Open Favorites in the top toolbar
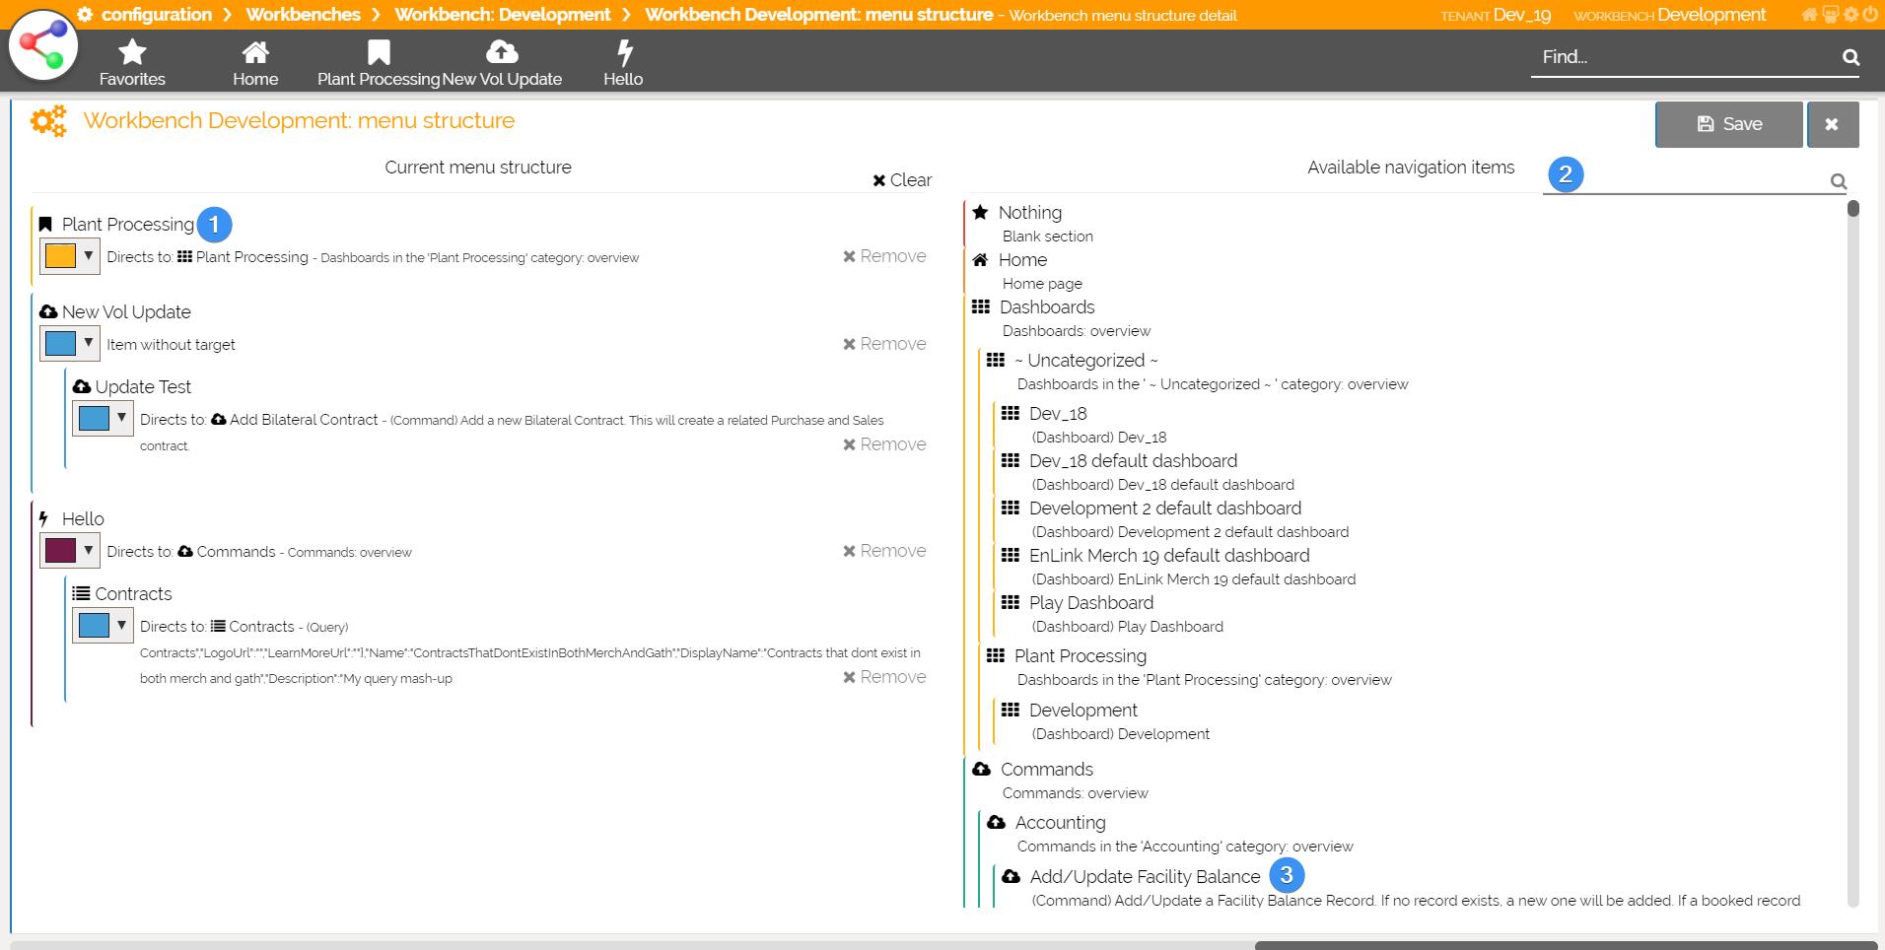This screenshot has width=1885, height=950. (132, 62)
